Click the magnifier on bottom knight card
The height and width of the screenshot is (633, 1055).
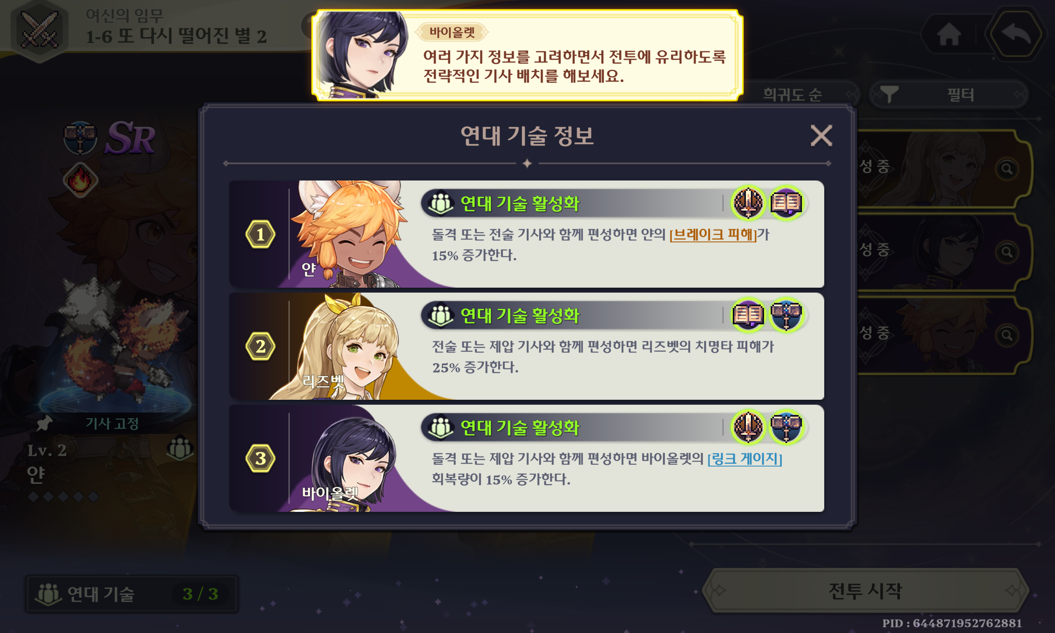[x=1007, y=335]
